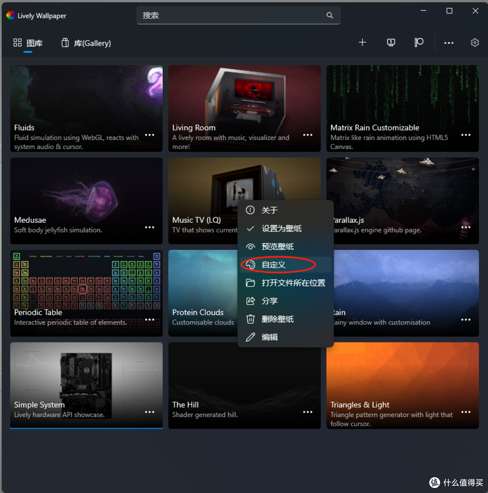Click inside the 搜索 search field
This screenshot has width=488, height=493.
[238, 15]
